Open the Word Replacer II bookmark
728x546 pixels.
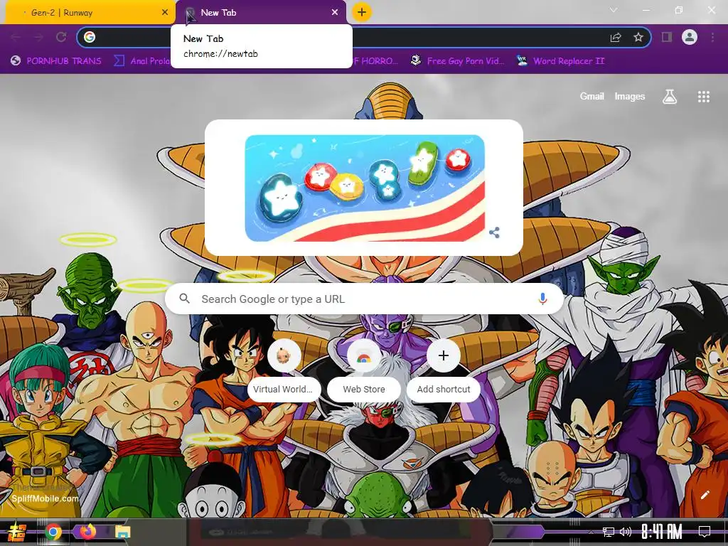561,61
